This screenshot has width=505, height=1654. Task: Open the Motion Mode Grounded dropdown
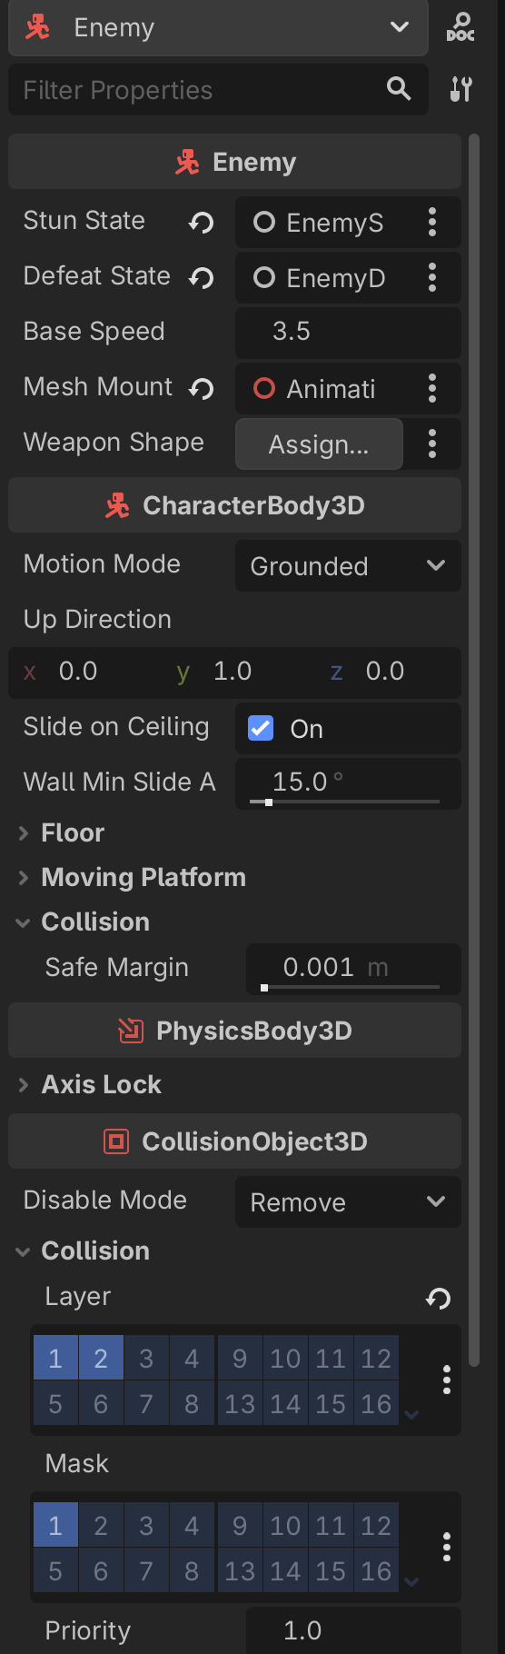tap(348, 566)
